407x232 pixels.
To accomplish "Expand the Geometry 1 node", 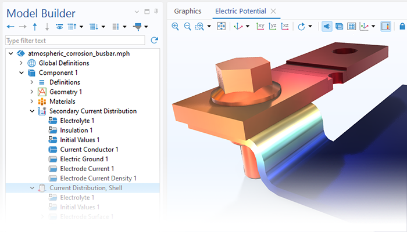I will pyautogui.click(x=32, y=92).
